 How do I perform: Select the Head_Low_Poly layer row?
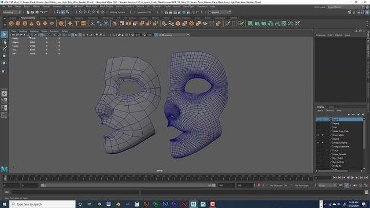(339, 131)
